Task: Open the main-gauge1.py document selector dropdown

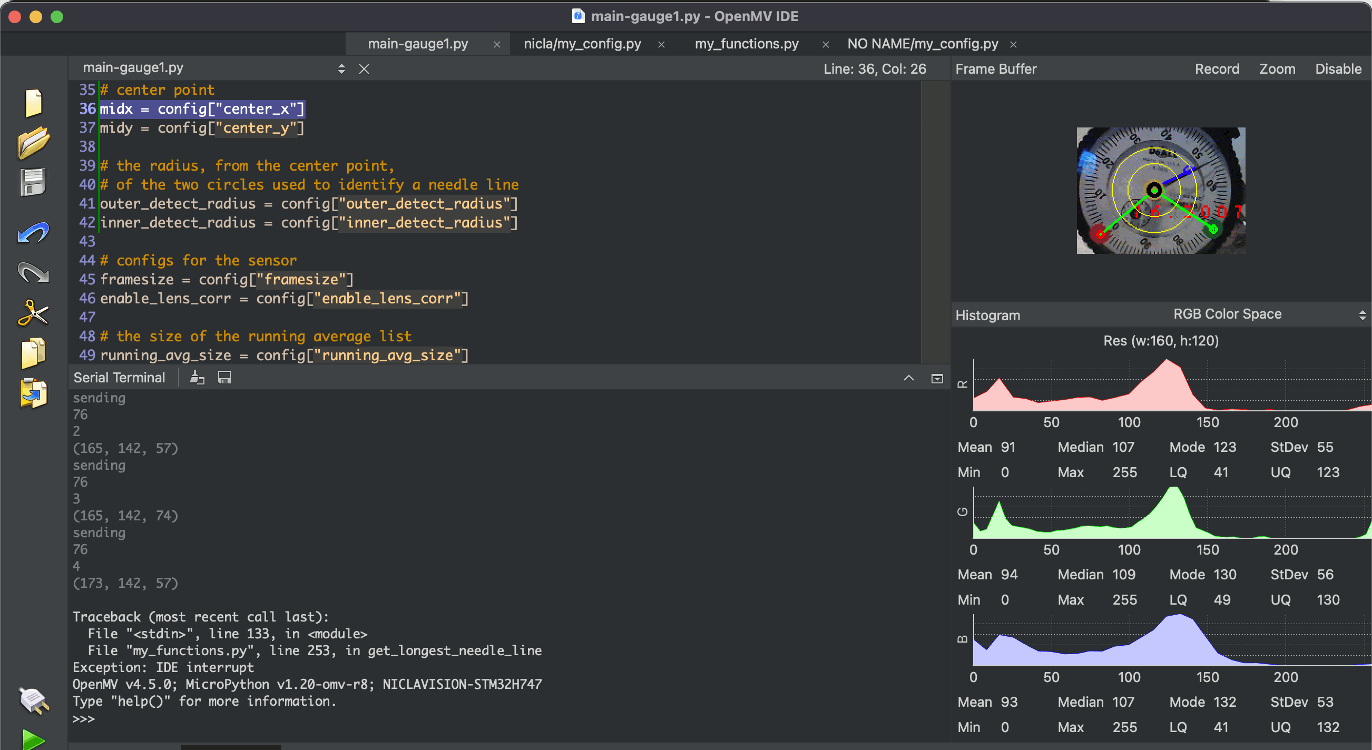Action: pos(341,68)
